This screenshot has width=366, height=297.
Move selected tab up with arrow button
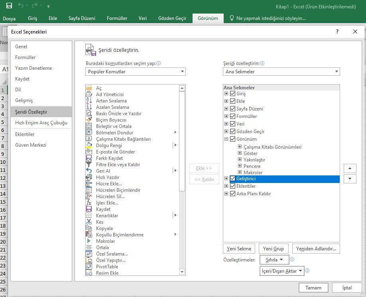click(350, 168)
